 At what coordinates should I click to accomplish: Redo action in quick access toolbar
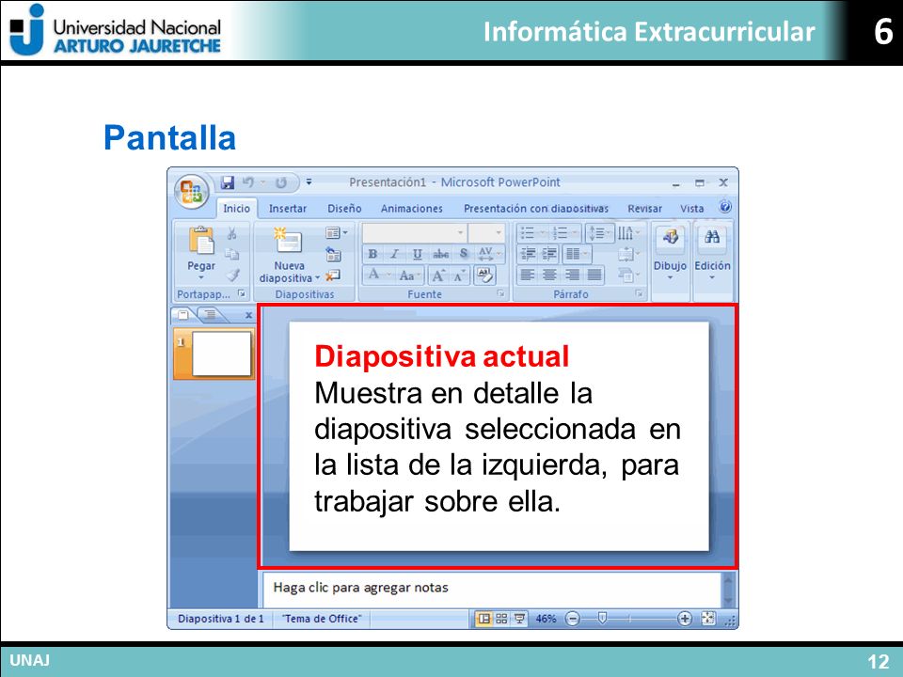coord(281,182)
